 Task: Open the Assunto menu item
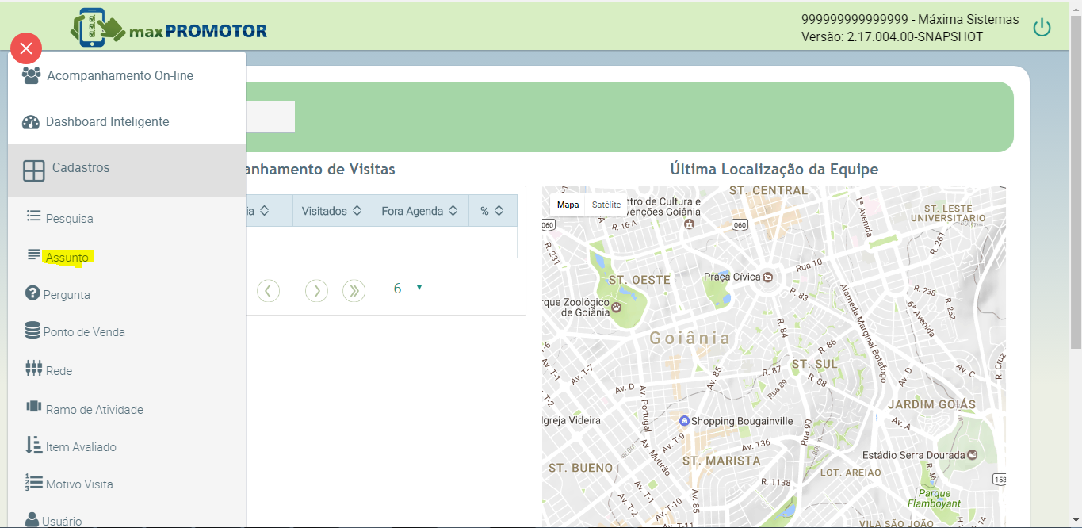67,258
